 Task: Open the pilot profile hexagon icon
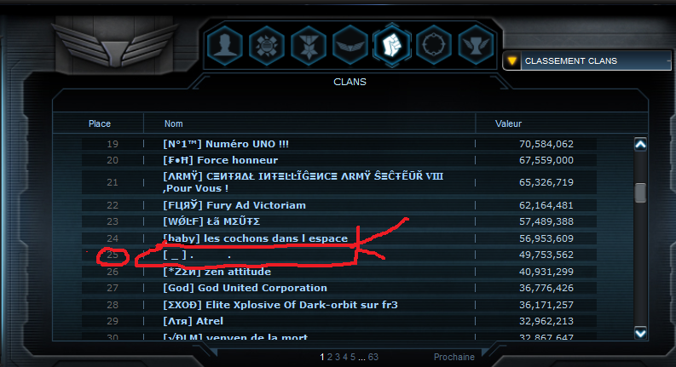(224, 45)
